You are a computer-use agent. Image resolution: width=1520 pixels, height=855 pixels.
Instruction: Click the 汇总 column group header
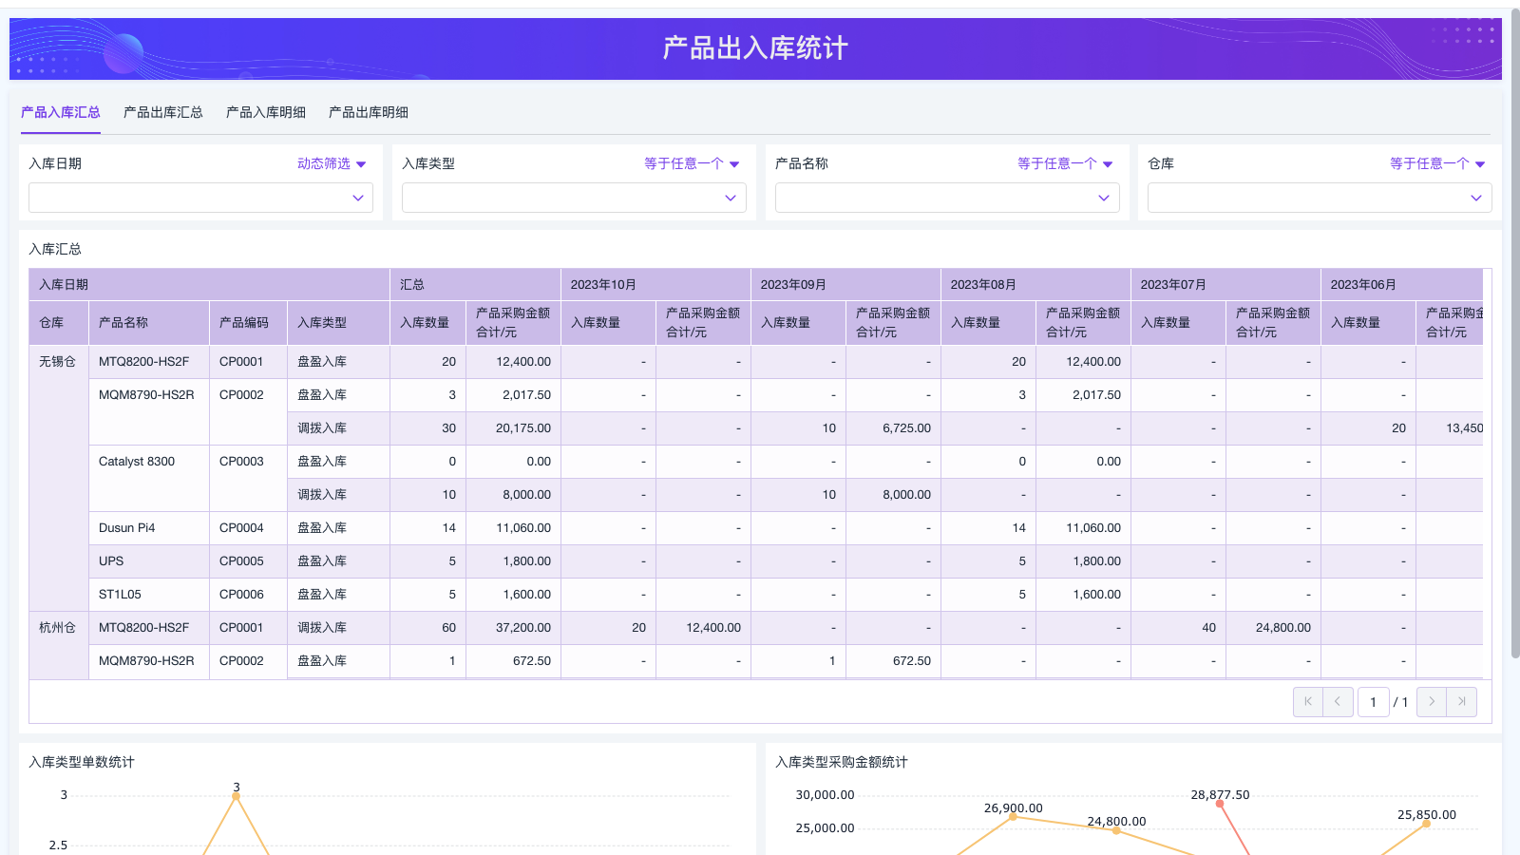(475, 285)
